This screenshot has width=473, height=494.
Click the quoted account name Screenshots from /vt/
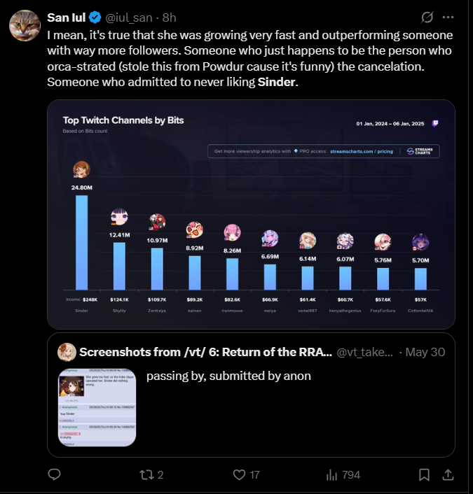[x=205, y=352]
